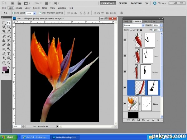Image resolution: width=187 pixels, height=140 pixels.
Task: Click the Windows start button
Action: (x=9, y=137)
